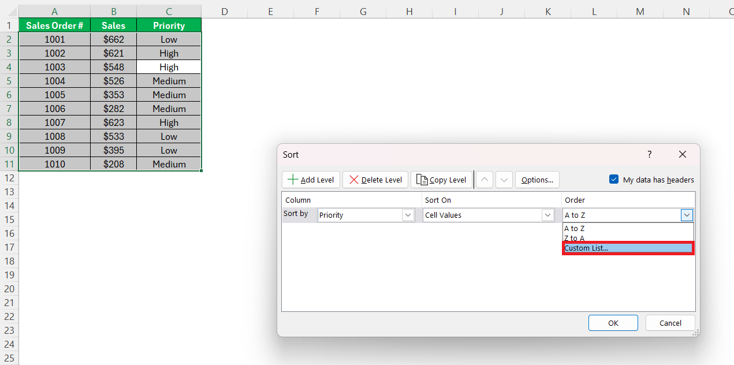Select the Sales Order # header cell
734x365 pixels.
point(55,25)
